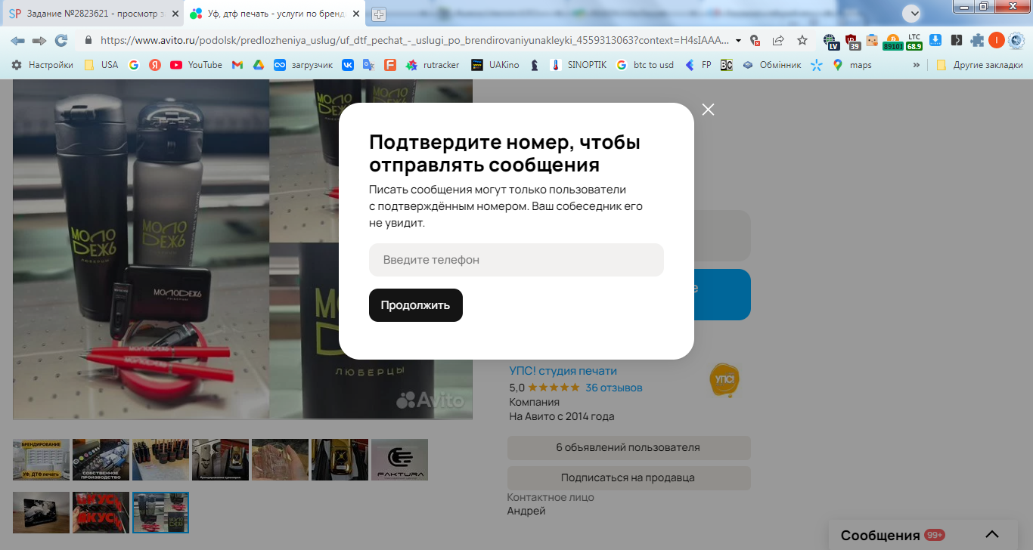The image size is (1033, 550).
Task: Click the address bar URL
Action: point(415,40)
